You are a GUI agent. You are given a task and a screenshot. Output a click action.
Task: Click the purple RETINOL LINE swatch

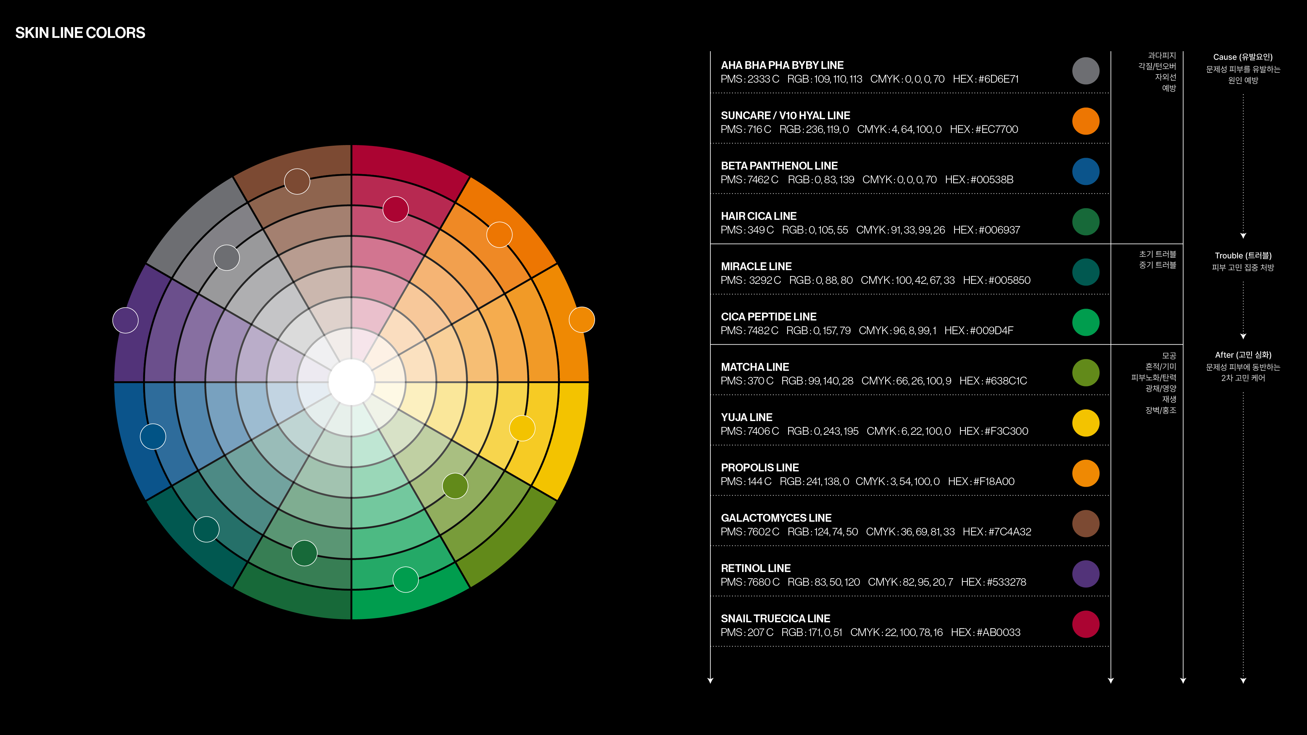click(x=1085, y=574)
